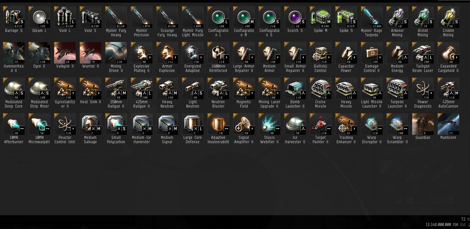The image size is (470, 229).
Task: Select Modulated Strip Miner icon
Action: tap(39, 88)
